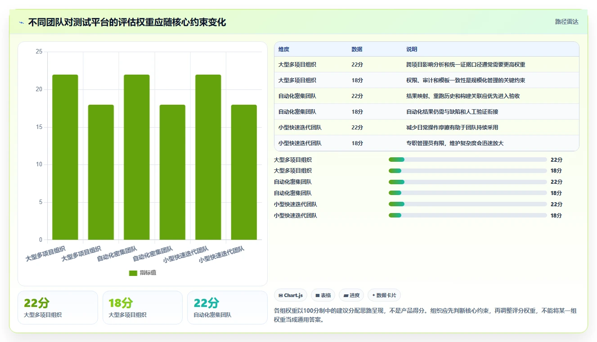Click the 22-value chart bar for 小型快速迭代团队

(208, 157)
